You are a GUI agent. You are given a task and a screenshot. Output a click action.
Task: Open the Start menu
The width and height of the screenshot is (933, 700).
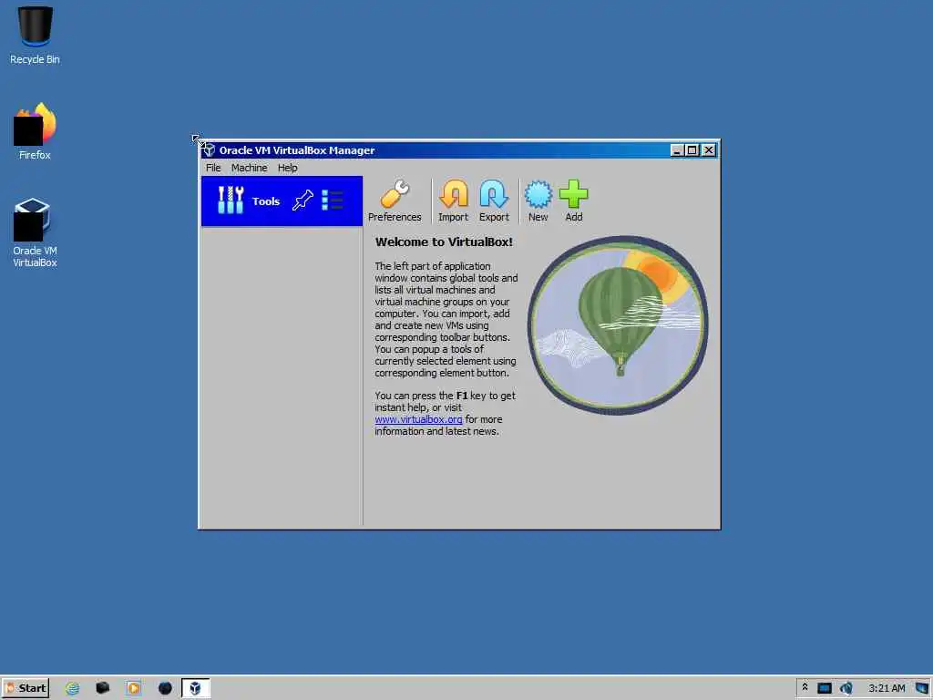coord(26,688)
